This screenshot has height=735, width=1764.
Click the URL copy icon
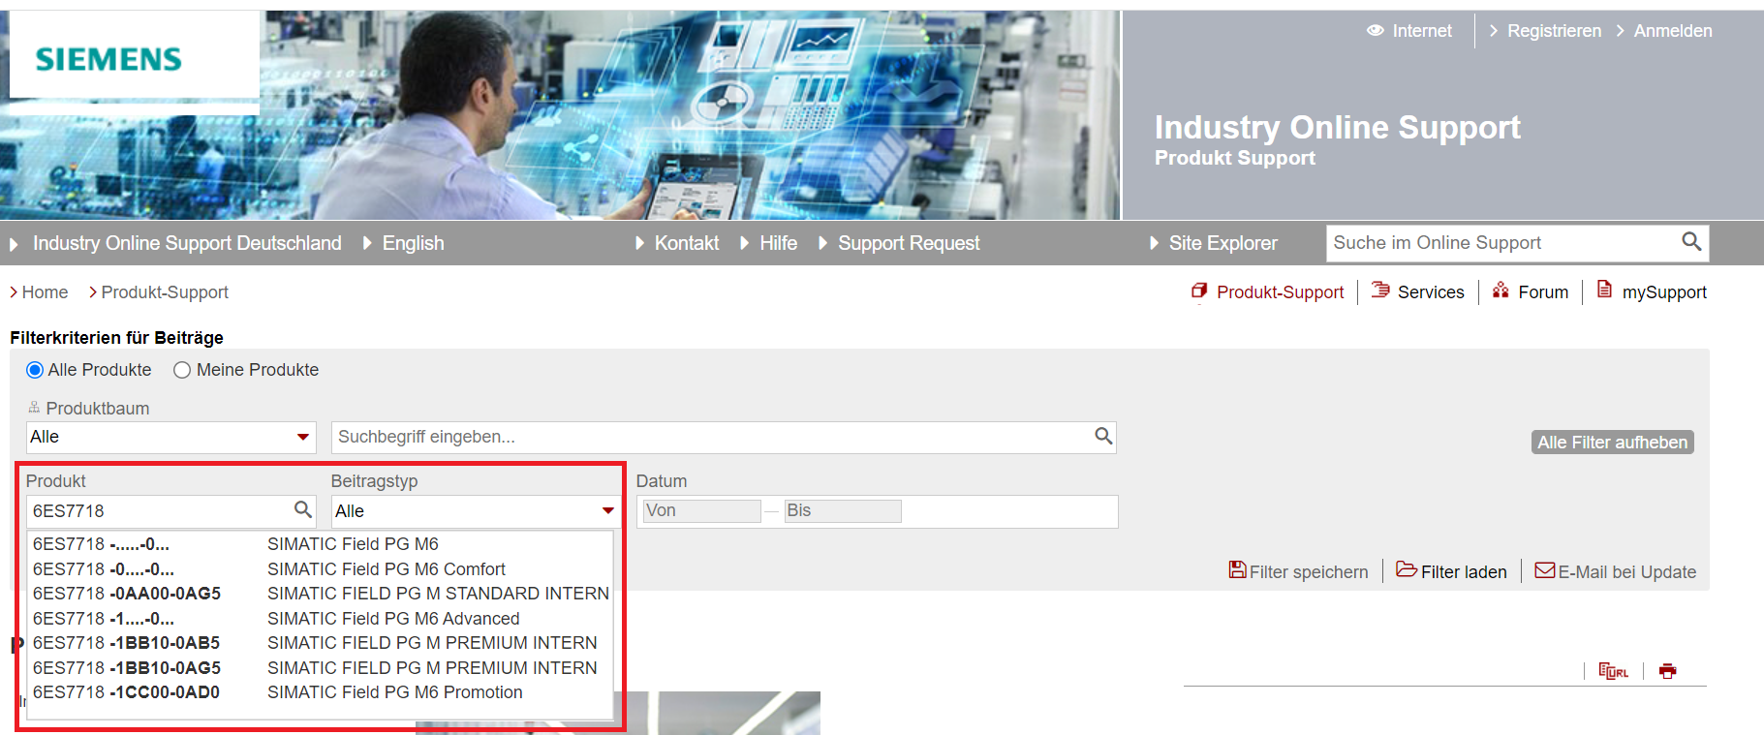click(x=1613, y=671)
